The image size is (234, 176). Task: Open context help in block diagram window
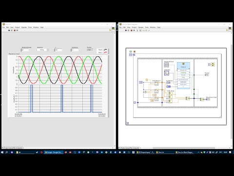click(227, 30)
